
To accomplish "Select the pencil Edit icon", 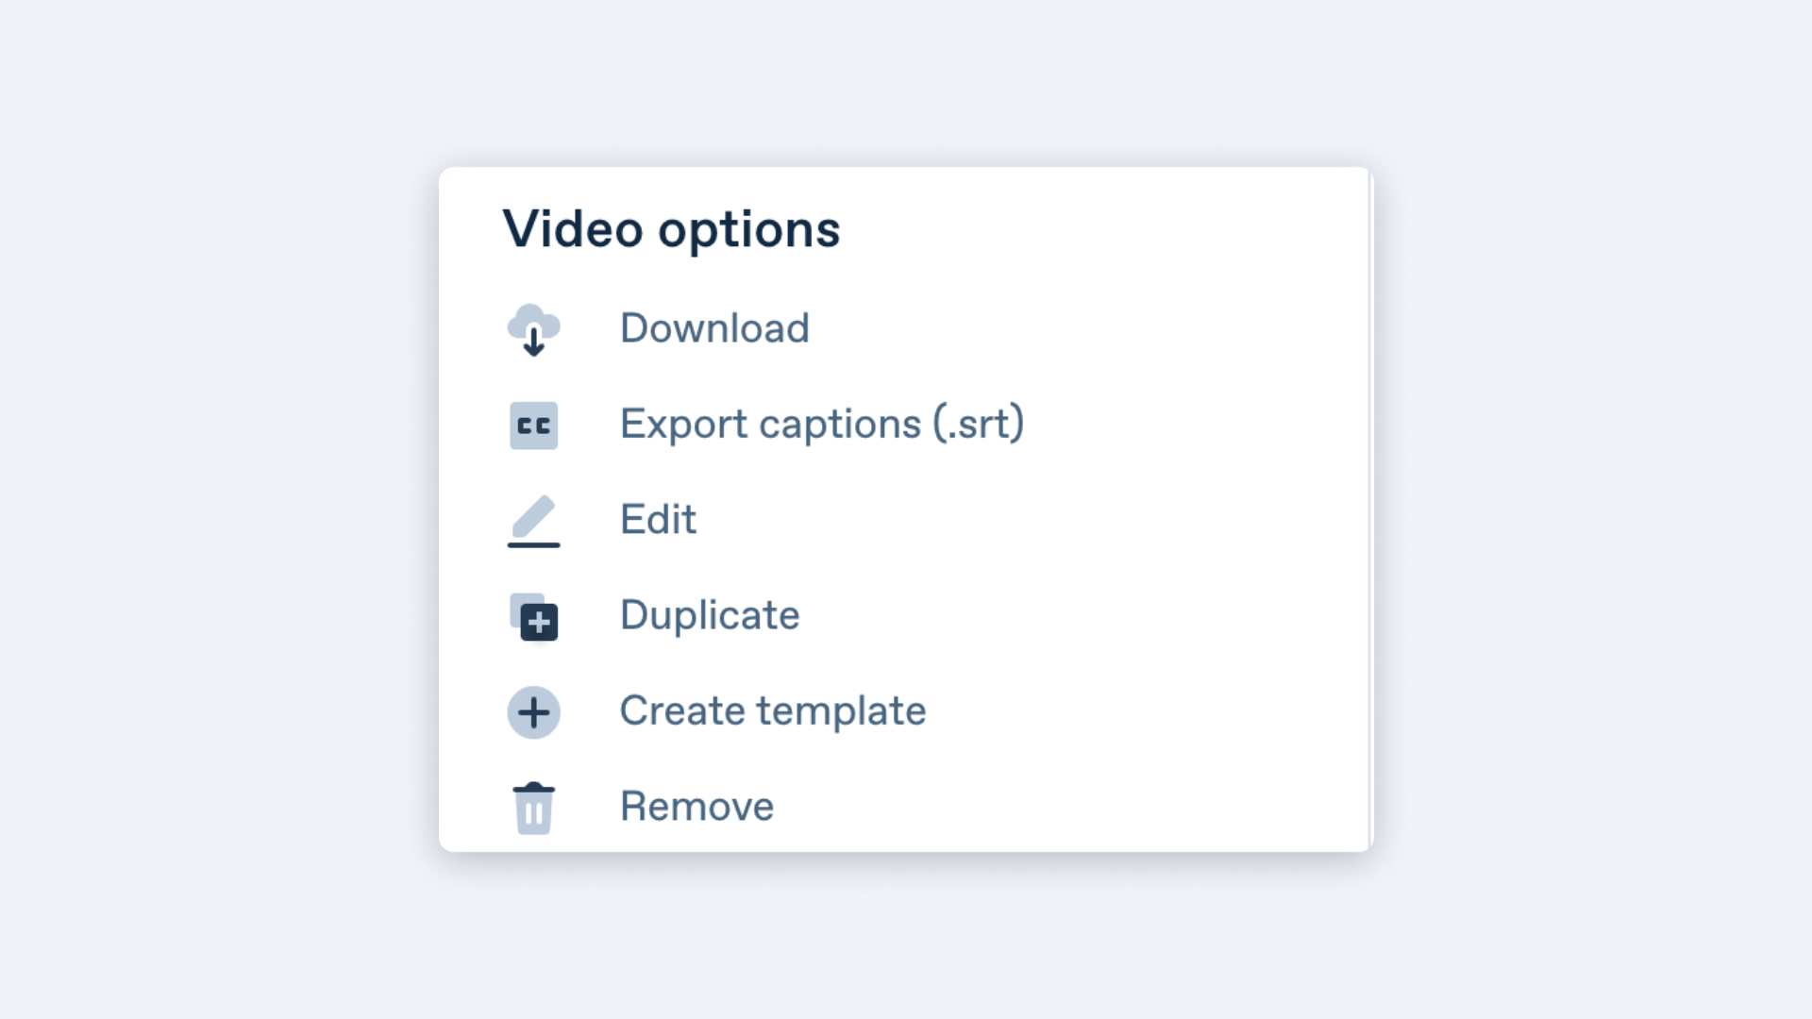I will tap(533, 521).
